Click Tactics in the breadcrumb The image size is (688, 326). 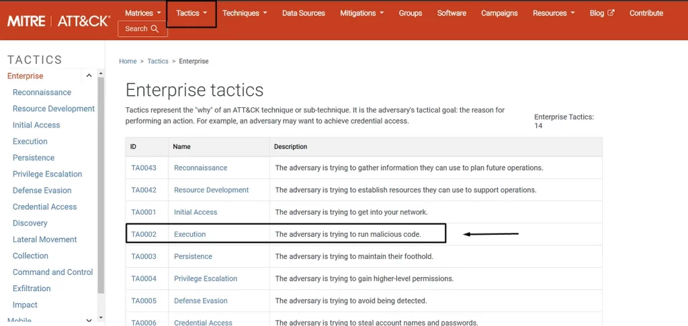[x=158, y=61]
